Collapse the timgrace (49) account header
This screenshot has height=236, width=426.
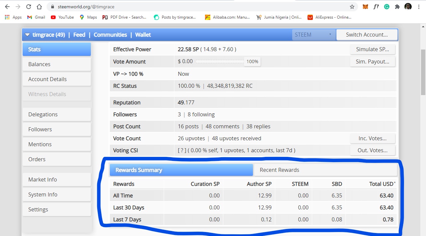point(27,35)
